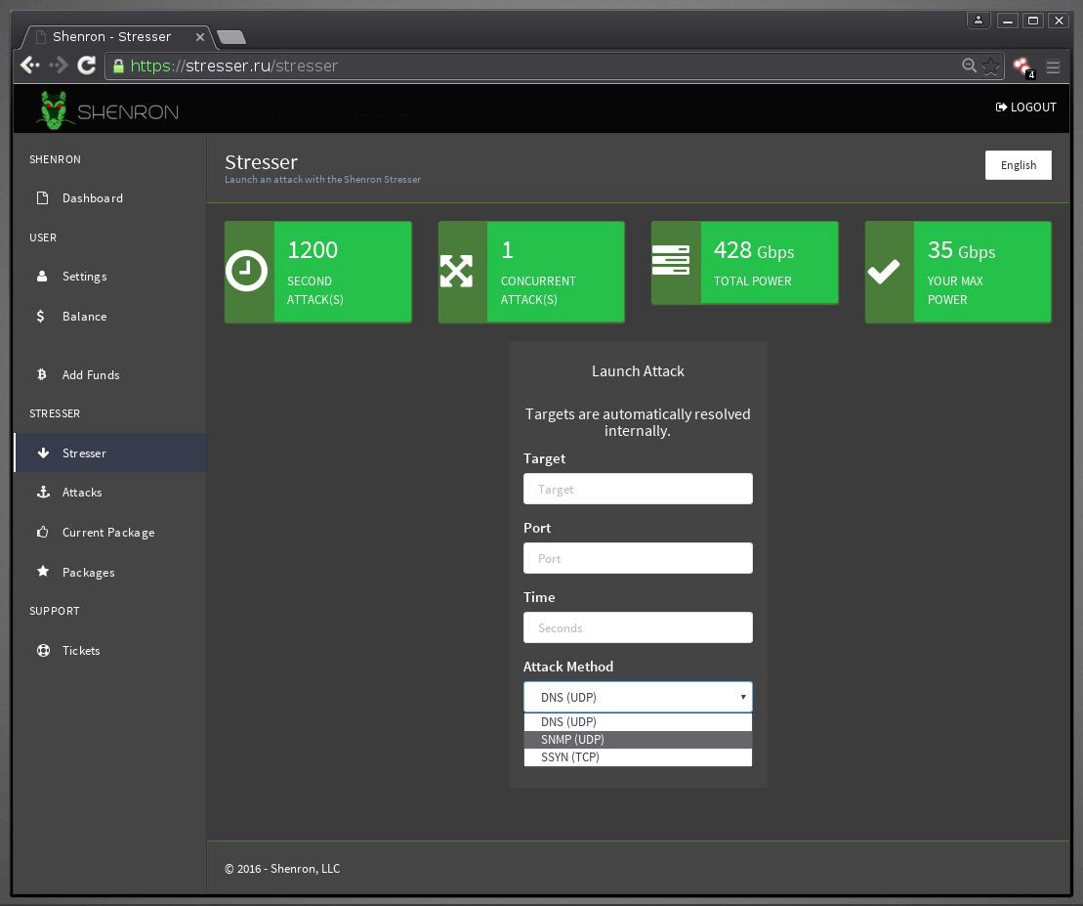Close the Shenron - Stresser tab
The image size is (1083, 906).
199,37
